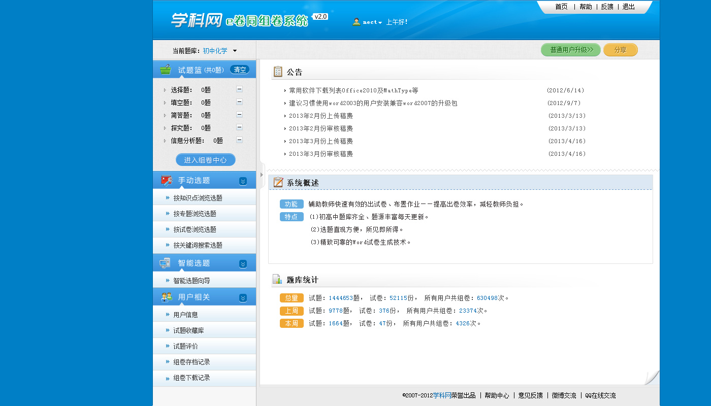Expand the 填空题 row triangle
This screenshot has height=406, width=711.
pyautogui.click(x=165, y=103)
